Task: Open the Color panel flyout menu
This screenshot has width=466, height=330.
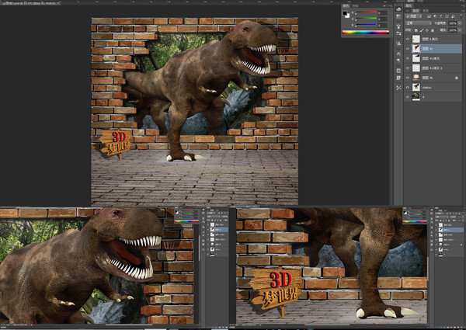Action: pos(391,6)
